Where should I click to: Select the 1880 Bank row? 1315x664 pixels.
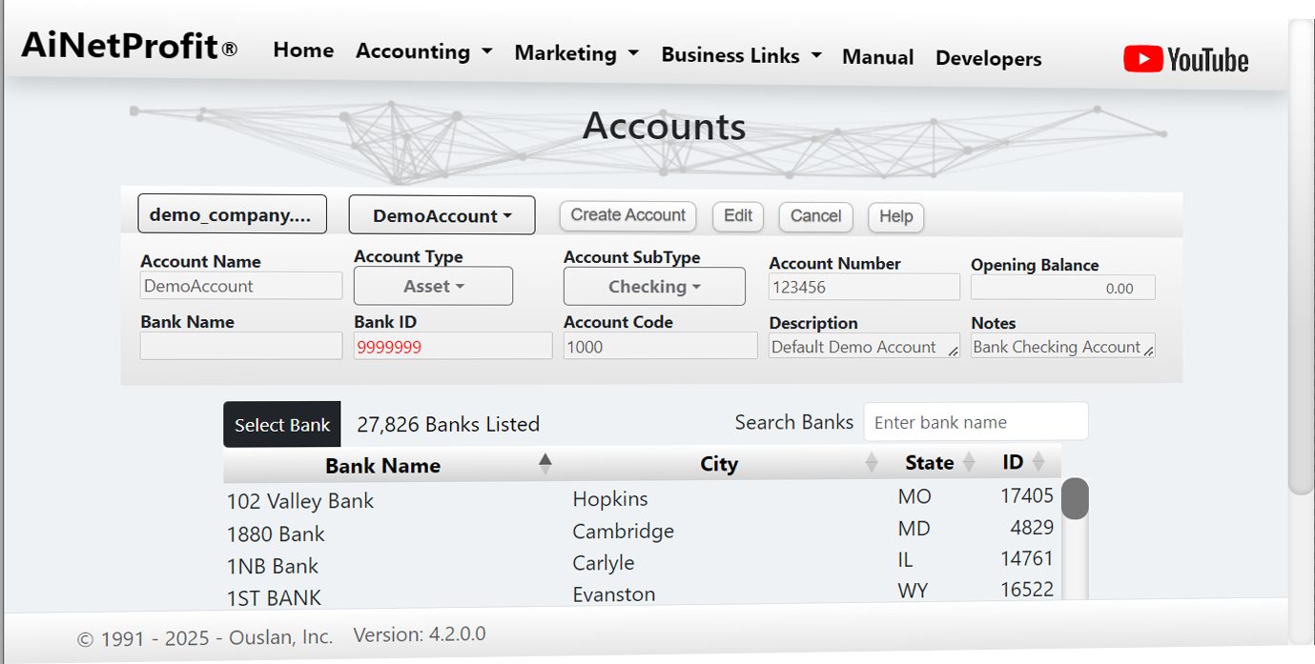tap(641, 532)
